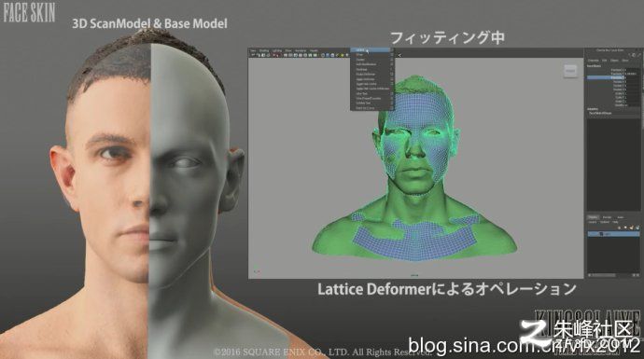Choose Soft Modification from the deformer menu
The image size is (644, 359).
366,64
